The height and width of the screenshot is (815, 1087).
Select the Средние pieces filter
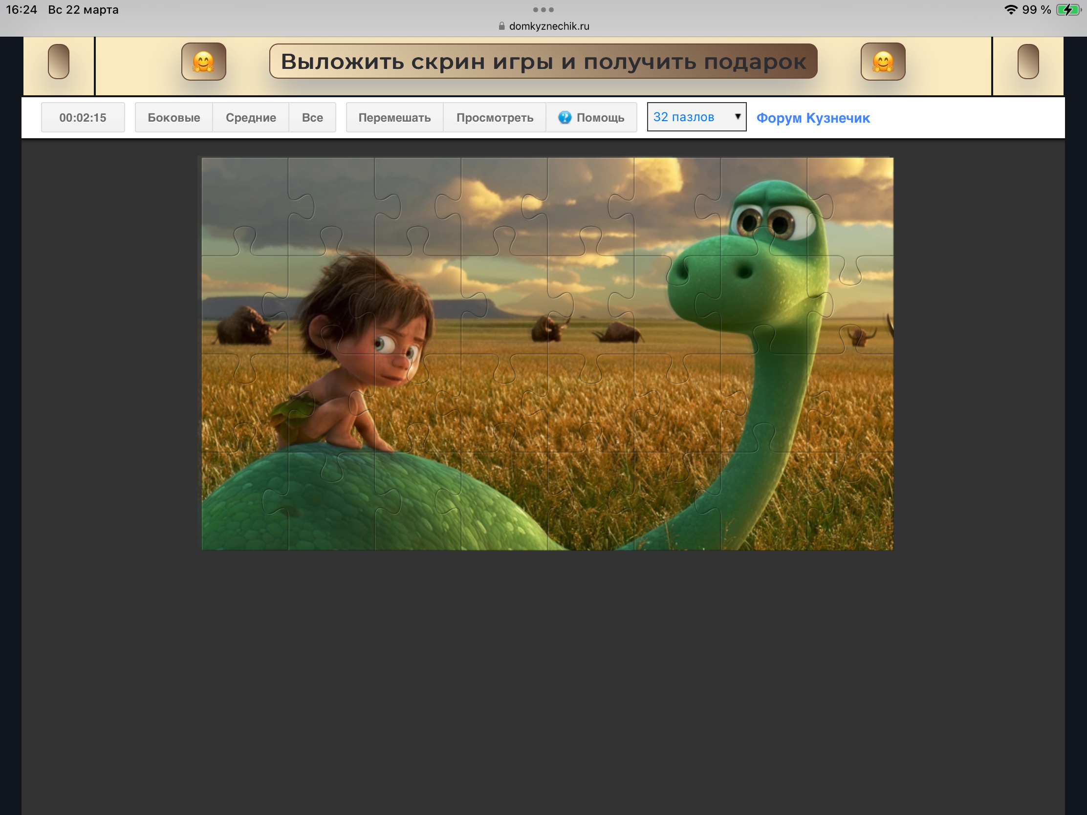coord(251,117)
